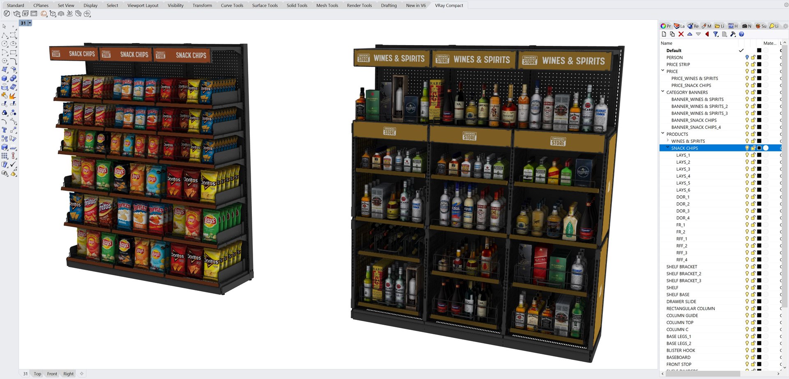Open the Curve Tools toolbar tab

tap(232, 5)
